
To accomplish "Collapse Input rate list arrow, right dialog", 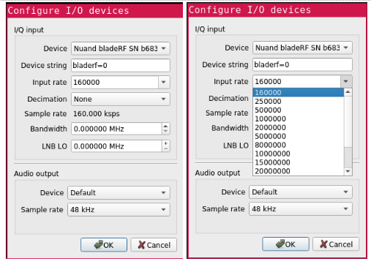I will coord(346,81).
